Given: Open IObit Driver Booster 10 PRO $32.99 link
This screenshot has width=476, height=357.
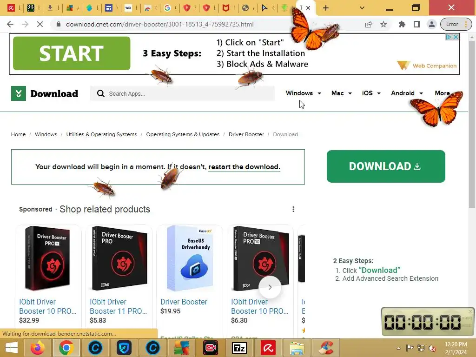Looking at the screenshot, I should [48, 306].
